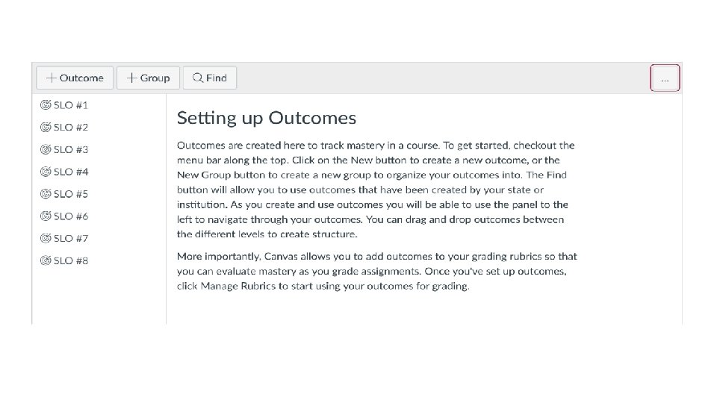
Task: Click the target icon beside SLO #5
Action: (46, 194)
